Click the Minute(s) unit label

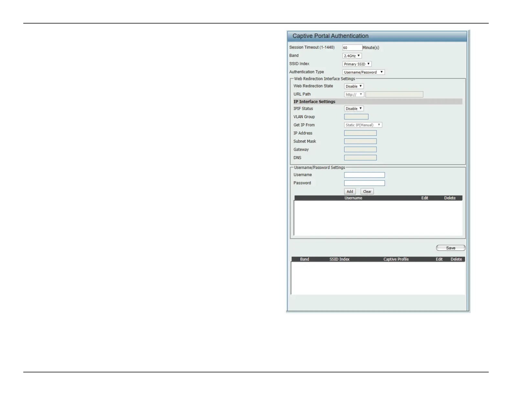371,48
